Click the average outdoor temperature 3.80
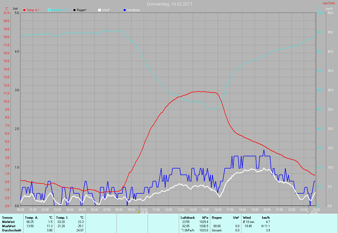This screenshot has height=233, width=338. 50,230
